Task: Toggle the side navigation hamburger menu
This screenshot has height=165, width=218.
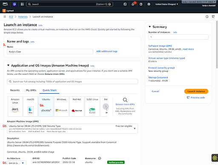Action: tap(5, 17)
